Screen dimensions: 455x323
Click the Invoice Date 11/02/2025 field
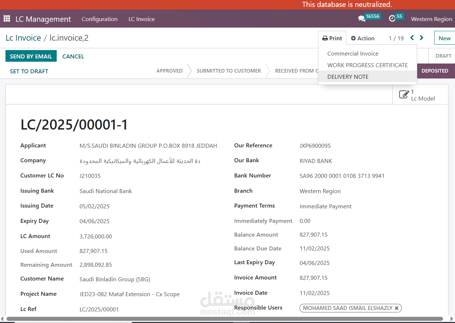315,293
